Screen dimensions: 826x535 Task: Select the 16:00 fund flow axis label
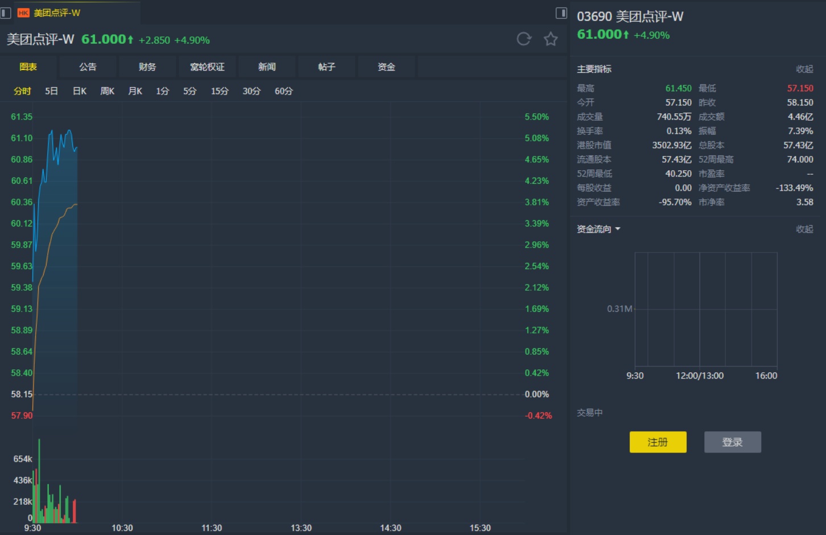point(766,376)
